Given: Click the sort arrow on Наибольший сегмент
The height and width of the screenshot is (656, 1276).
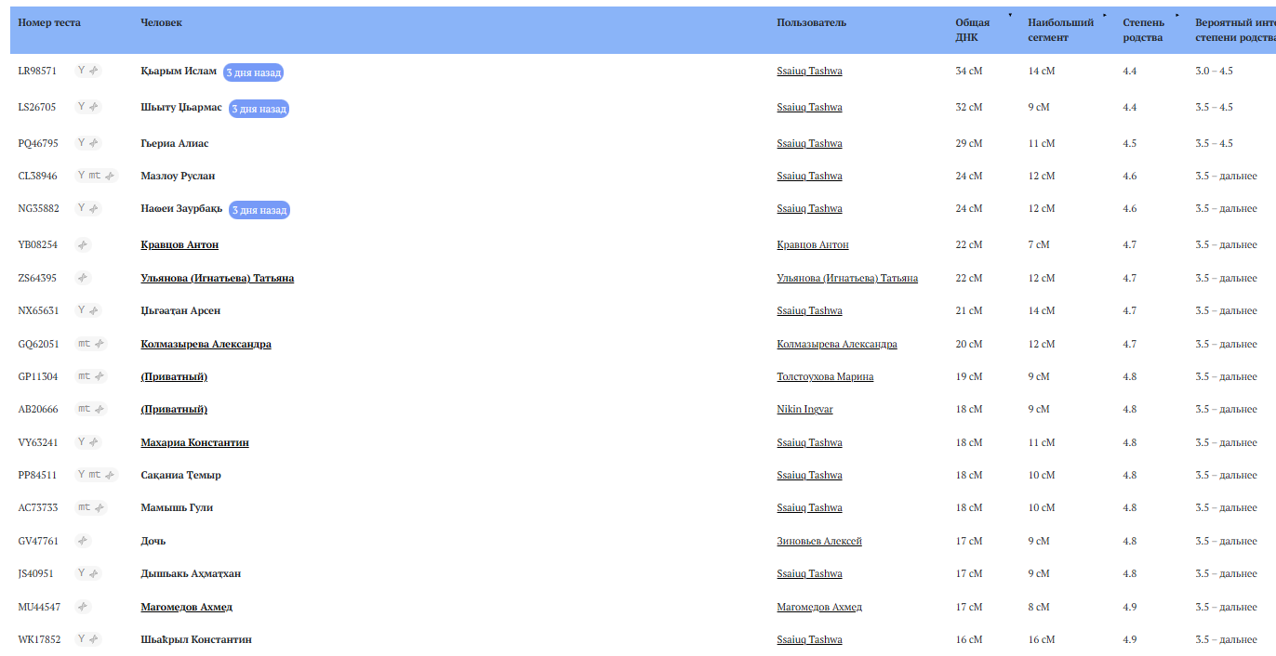Looking at the screenshot, I should [x=1104, y=16].
